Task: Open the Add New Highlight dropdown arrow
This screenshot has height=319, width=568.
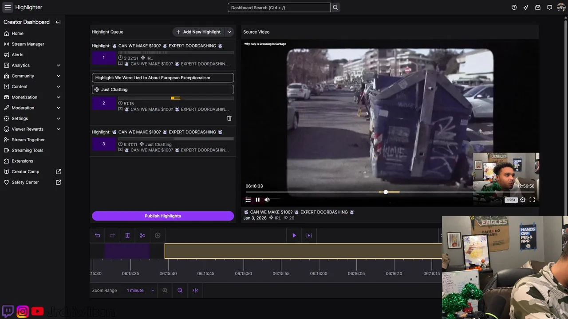Action: click(x=229, y=32)
